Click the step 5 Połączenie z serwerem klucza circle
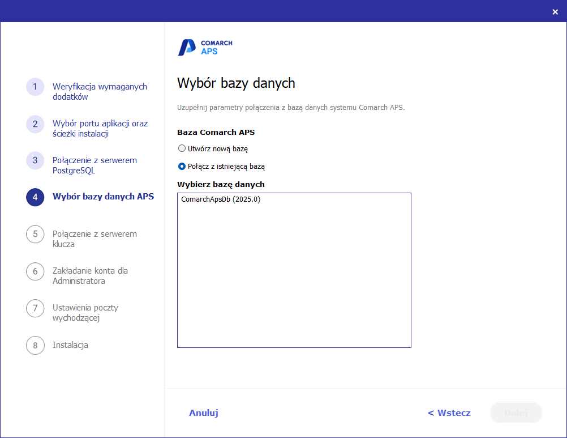This screenshot has height=438, width=567. tap(35, 234)
